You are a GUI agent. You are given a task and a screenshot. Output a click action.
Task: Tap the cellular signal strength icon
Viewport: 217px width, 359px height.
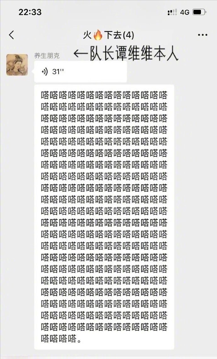click(x=172, y=12)
